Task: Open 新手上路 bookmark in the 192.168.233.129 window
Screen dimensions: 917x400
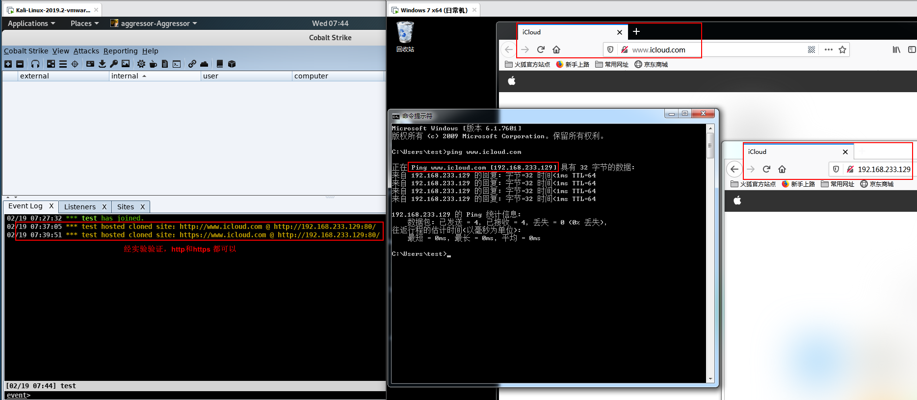Action: 798,184
